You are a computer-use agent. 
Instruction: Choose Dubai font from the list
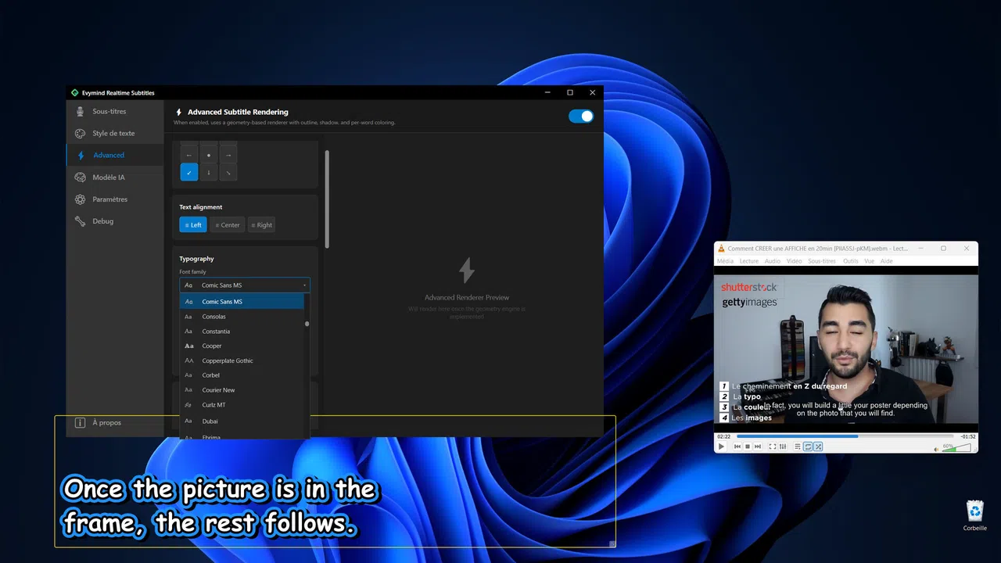coord(242,421)
